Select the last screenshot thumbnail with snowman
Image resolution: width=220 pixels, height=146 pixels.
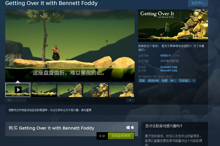[122, 90]
